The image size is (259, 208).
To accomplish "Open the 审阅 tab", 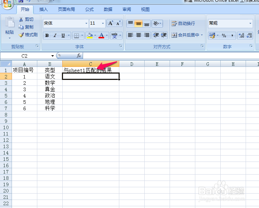I will [x=127, y=10].
